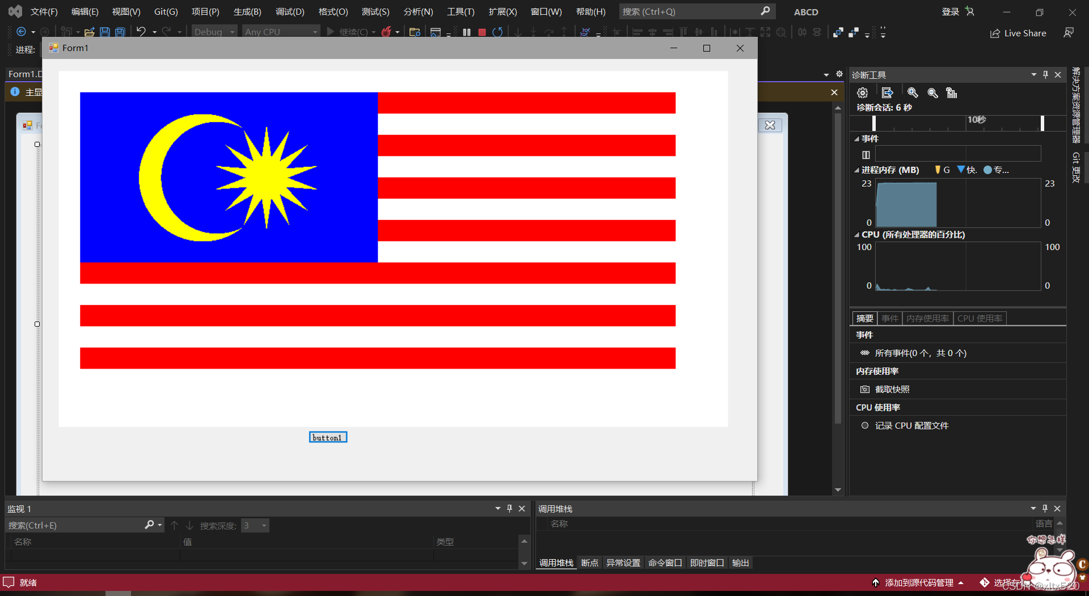
Task: Take memory snapshot via 截取快照
Action: pos(892,390)
